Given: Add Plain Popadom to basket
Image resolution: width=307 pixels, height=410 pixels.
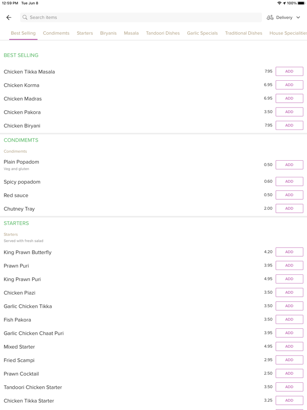Looking at the screenshot, I should point(289,165).
